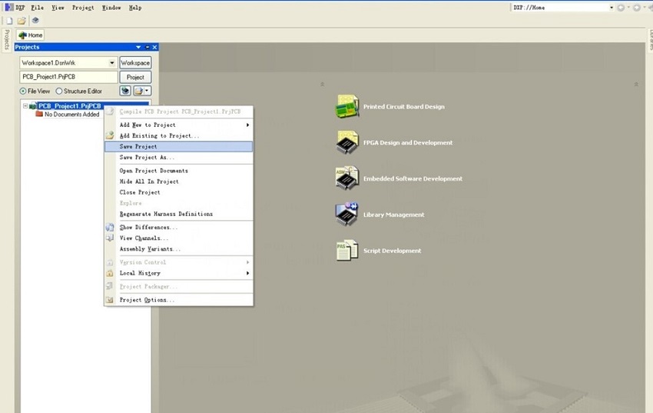Click Printed Circuit Board Design link

403,107
